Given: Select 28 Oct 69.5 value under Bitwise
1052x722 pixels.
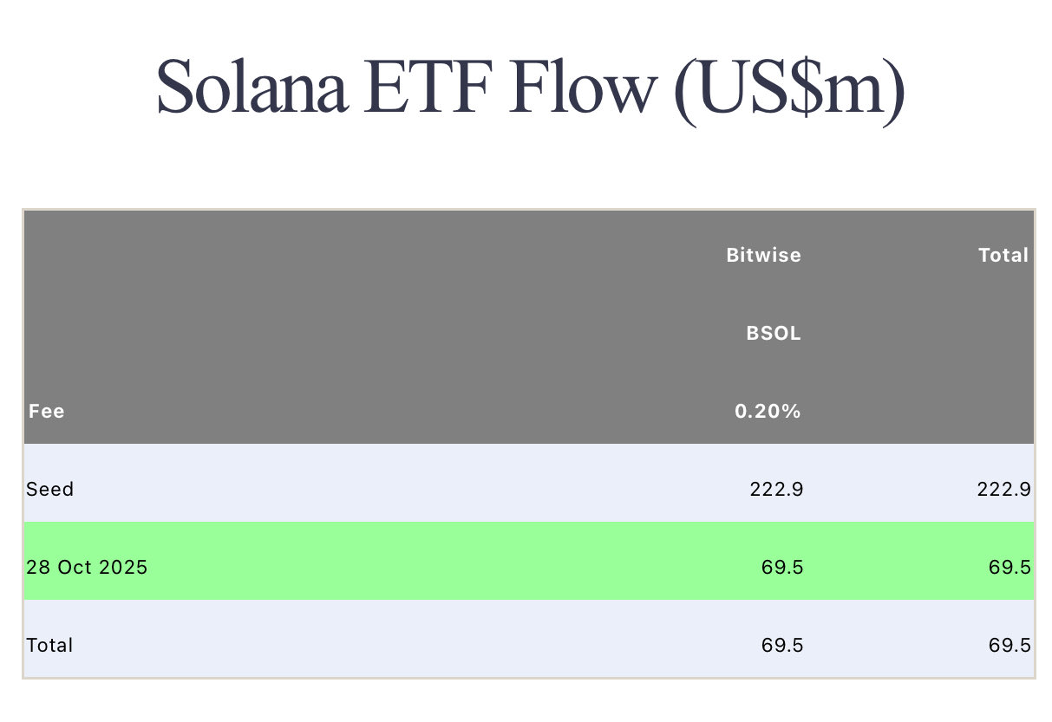Looking at the screenshot, I should 782,569.
